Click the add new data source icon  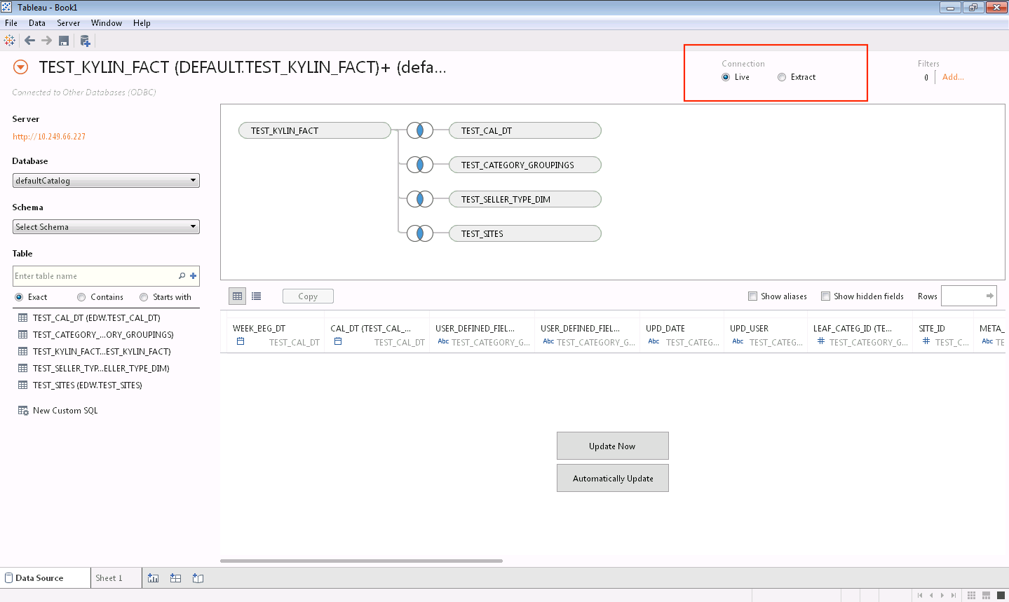(85, 41)
